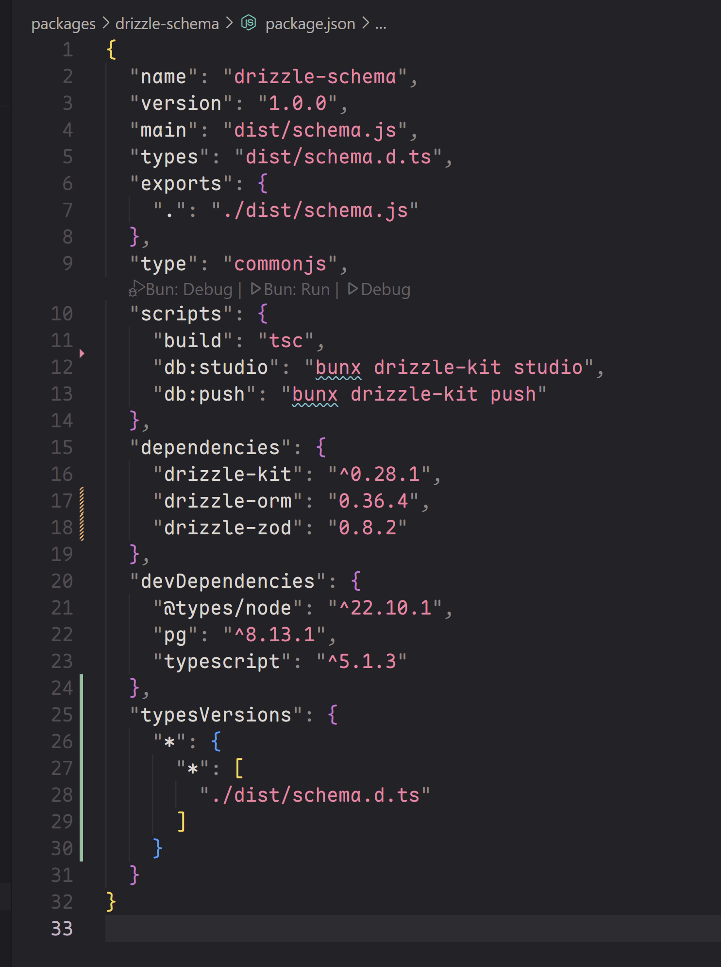This screenshot has width=721, height=967.
Task: Click the "0.36.4" version value
Action: (x=373, y=501)
